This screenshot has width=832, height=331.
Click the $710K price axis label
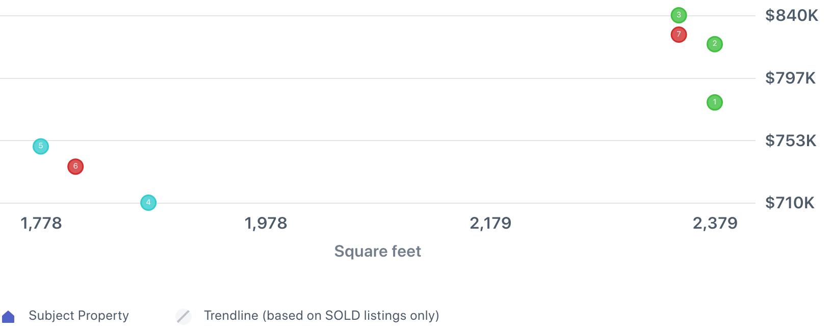point(790,203)
